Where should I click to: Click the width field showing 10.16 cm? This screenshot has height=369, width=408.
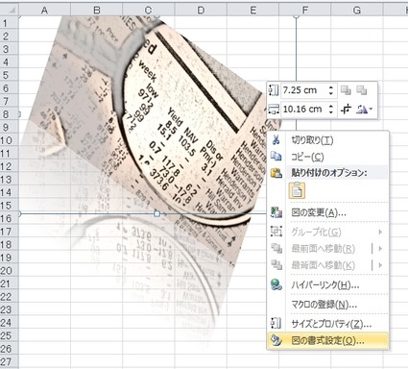(x=304, y=110)
